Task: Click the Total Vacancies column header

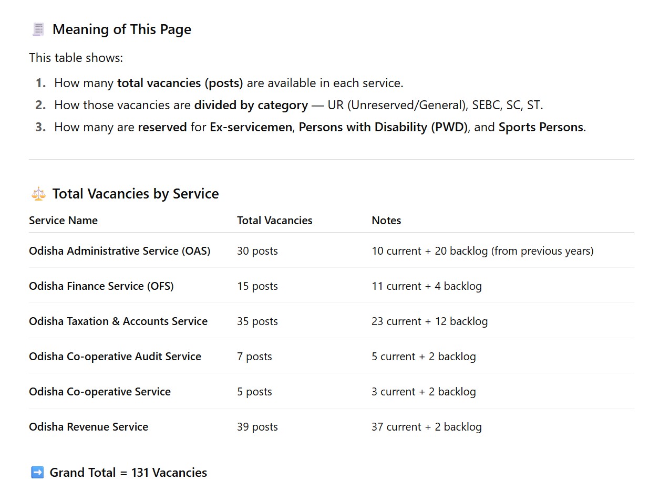Action: [274, 221]
